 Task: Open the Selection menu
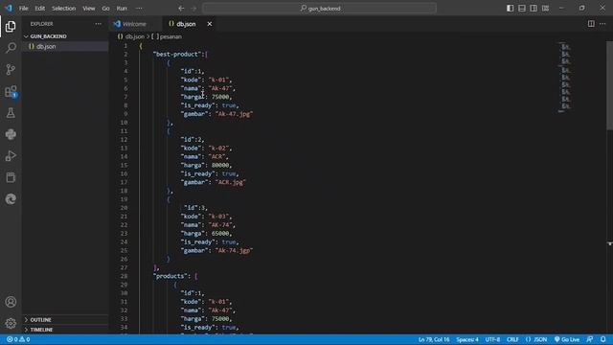(x=64, y=9)
